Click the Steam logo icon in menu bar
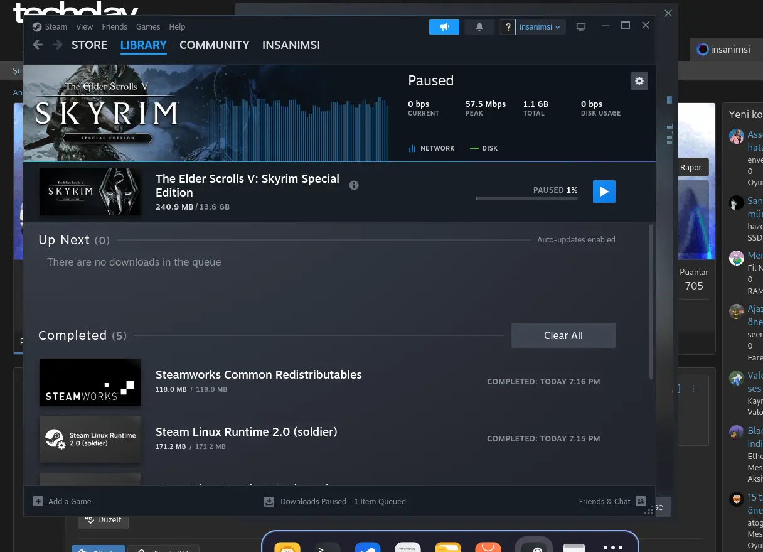 point(37,27)
